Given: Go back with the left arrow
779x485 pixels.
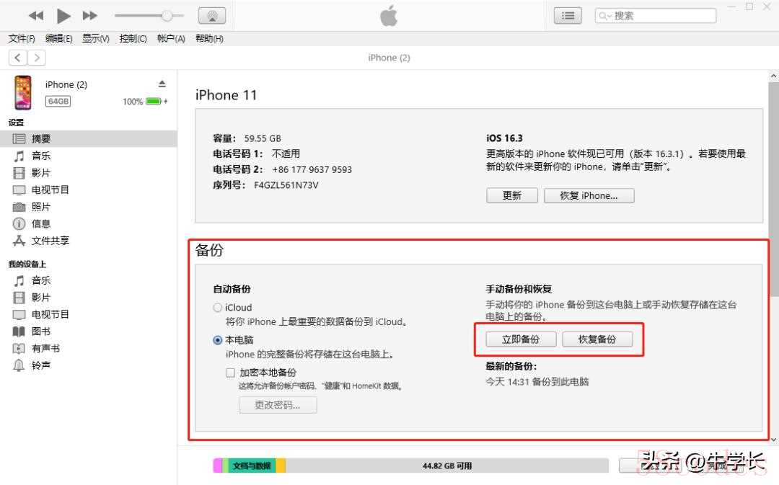Looking at the screenshot, I should 18,58.
